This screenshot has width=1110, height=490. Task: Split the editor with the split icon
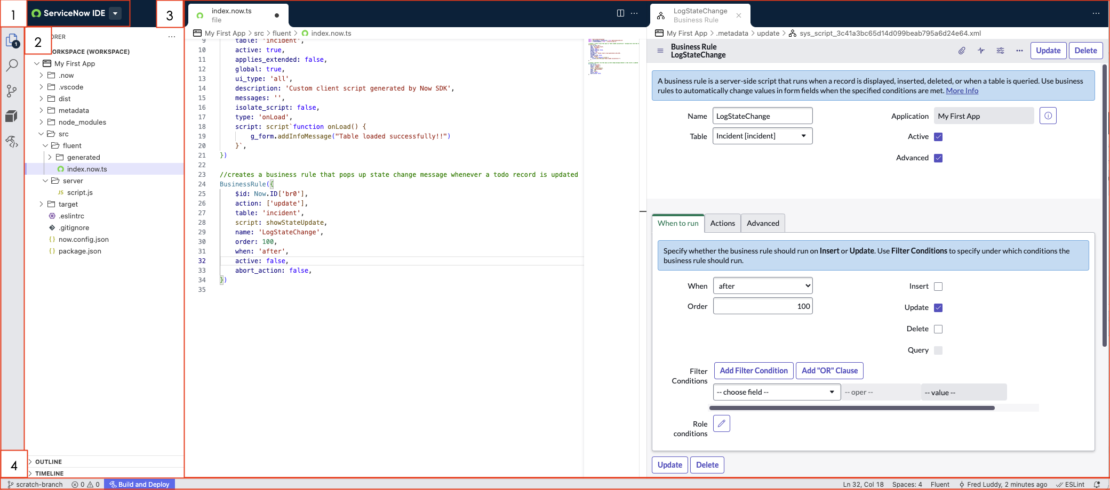pyautogui.click(x=620, y=13)
